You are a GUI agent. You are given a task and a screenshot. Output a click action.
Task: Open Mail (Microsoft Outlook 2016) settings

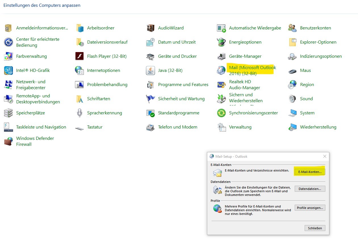[x=252, y=70]
